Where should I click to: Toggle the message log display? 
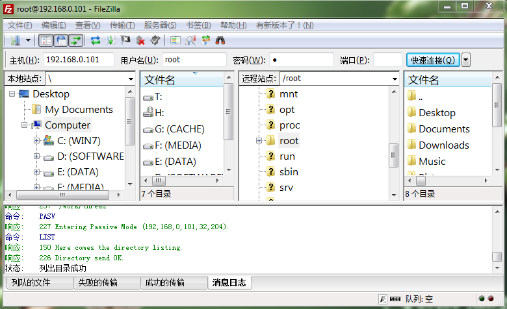point(46,40)
